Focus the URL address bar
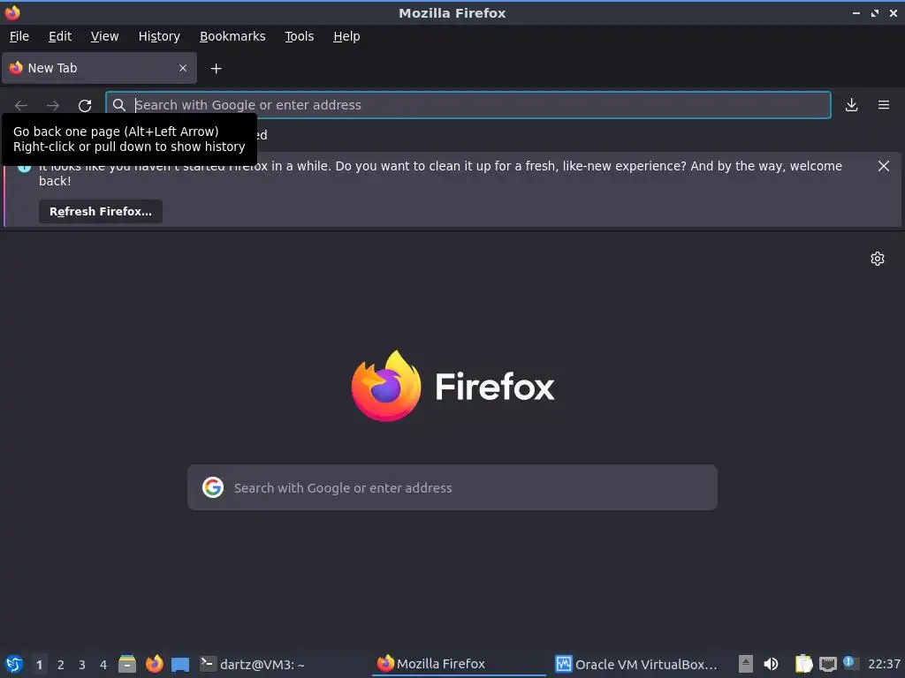 click(468, 105)
